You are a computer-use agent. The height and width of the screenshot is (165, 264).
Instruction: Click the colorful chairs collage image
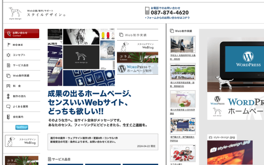(x=108, y=34)
